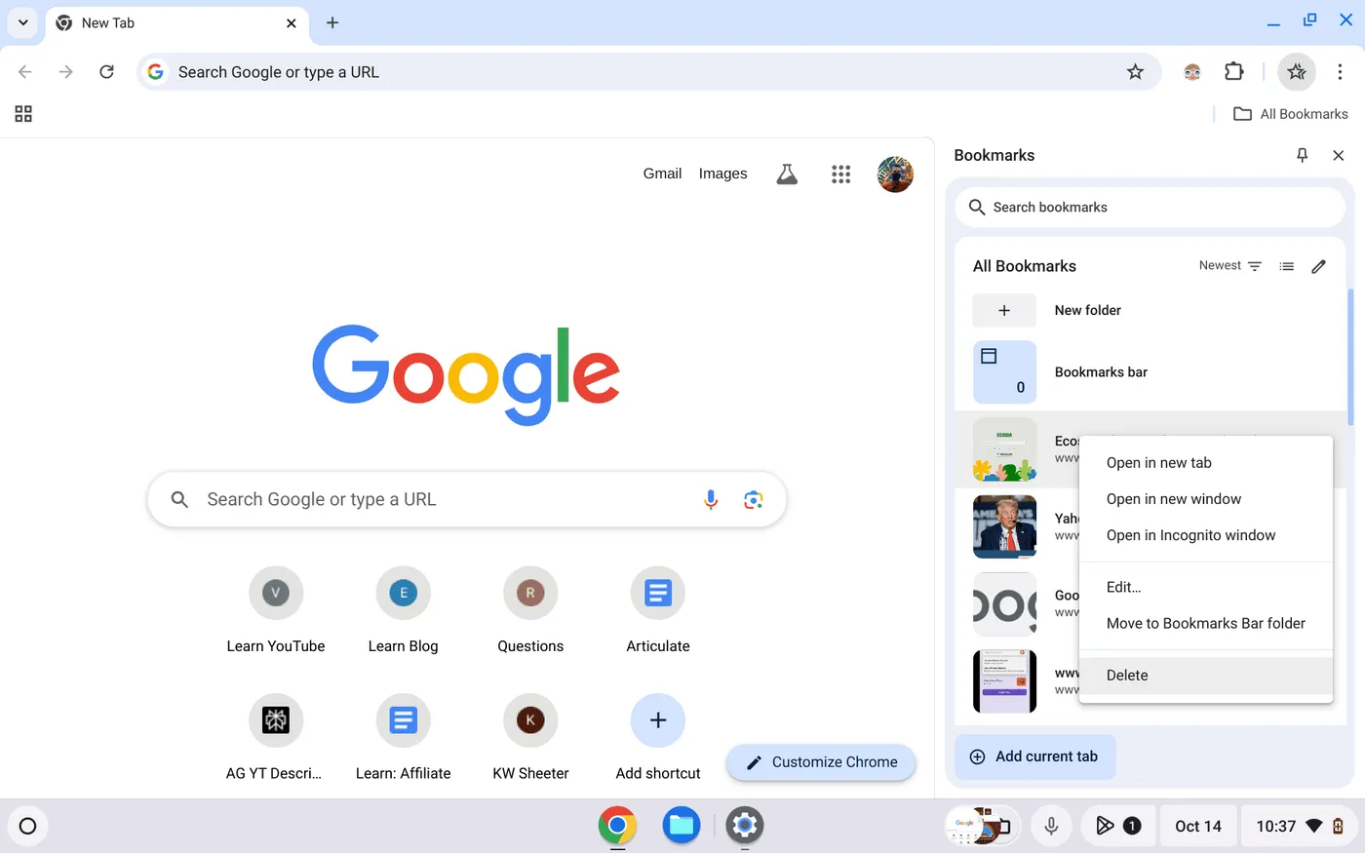Toggle dictation microphone in shelf
This screenshot has height=853, width=1365.
click(1051, 826)
